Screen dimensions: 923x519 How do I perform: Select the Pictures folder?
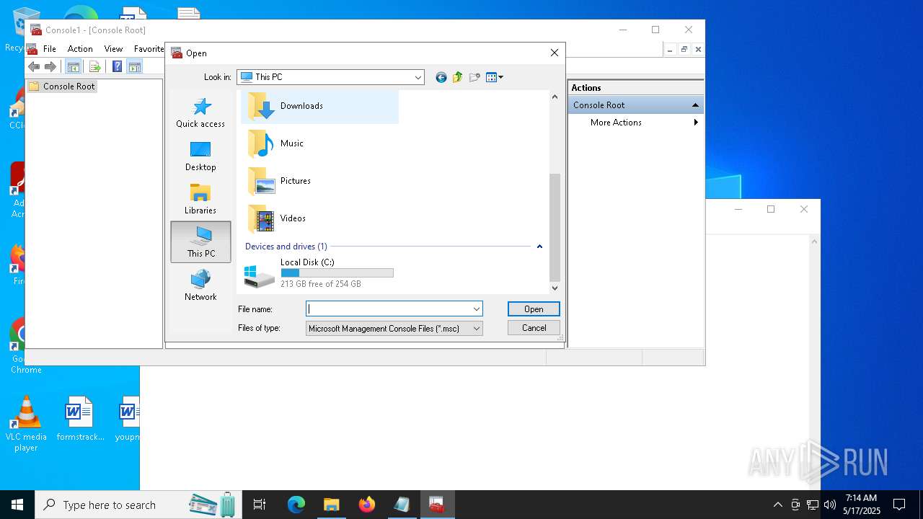tap(319, 181)
